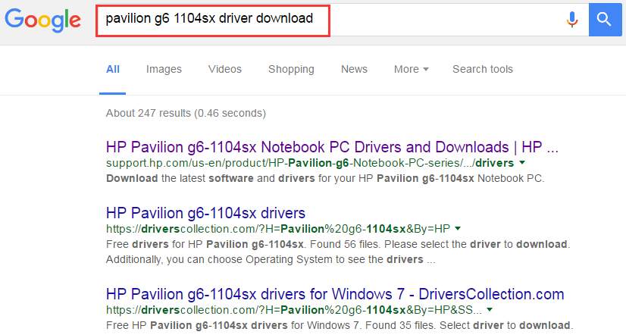
Task: Open the News tab
Action: (354, 70)
